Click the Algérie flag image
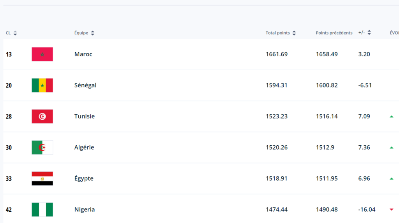Viewport: 399px width, 223px height. pos(42,147)
